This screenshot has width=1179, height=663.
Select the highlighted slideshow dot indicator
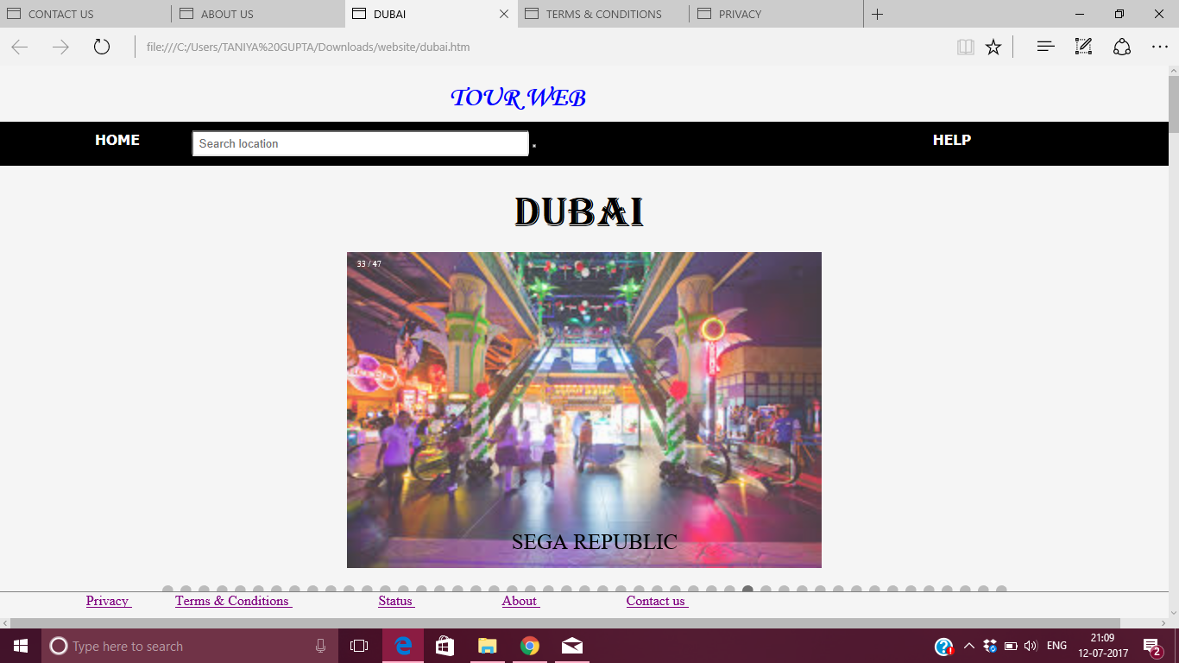[x=747, y=590]
